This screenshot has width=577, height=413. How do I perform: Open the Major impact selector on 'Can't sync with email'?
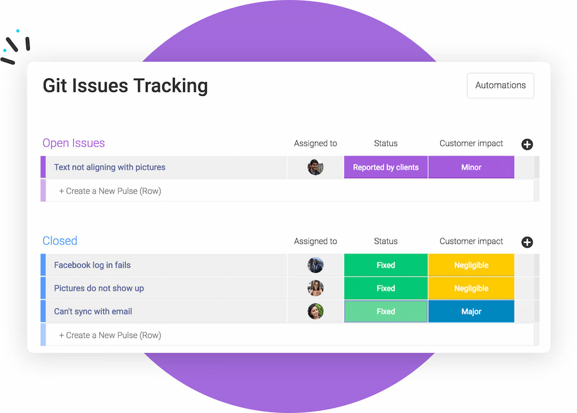click(x=471, y=311)
